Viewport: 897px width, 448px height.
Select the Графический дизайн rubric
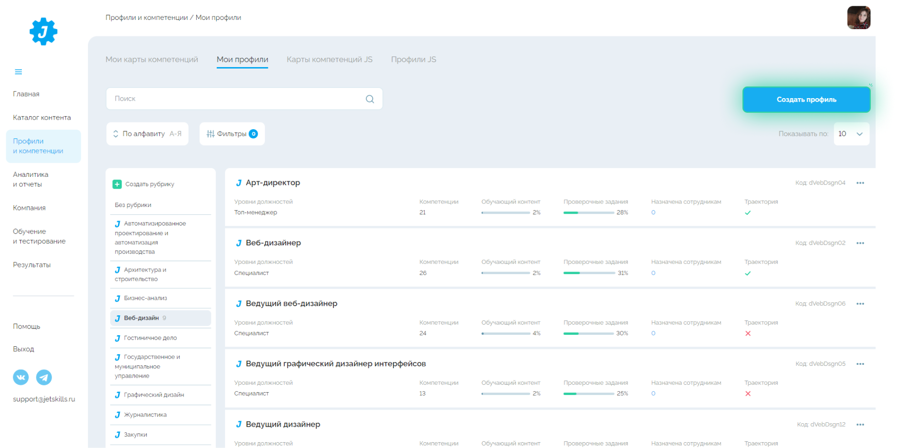coord(160,395)
